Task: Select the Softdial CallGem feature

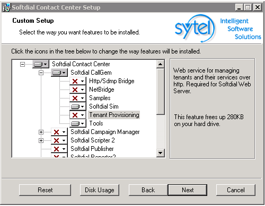Action: (91, 73)
